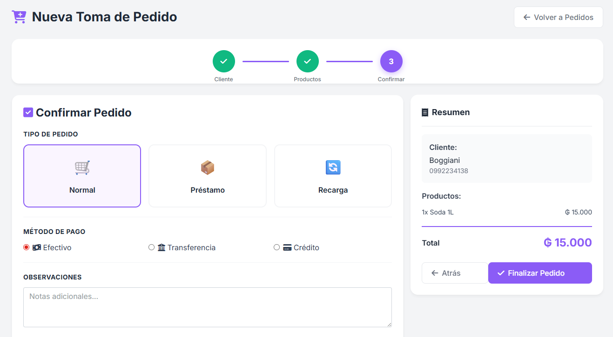Image resolution: width=613 pixels, height=337 pixels.
Task: Click the Boggiani client name in summary
Action: 445,160
